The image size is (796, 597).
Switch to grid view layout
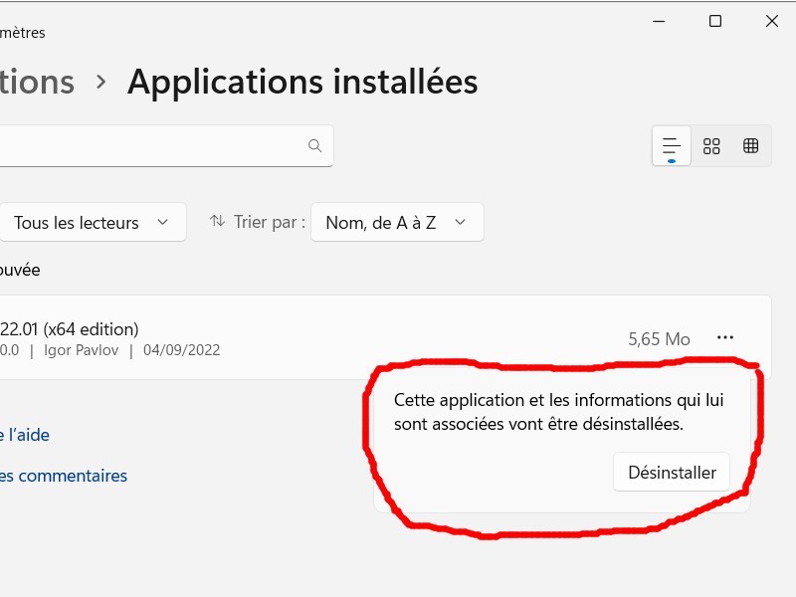(711, 146)
